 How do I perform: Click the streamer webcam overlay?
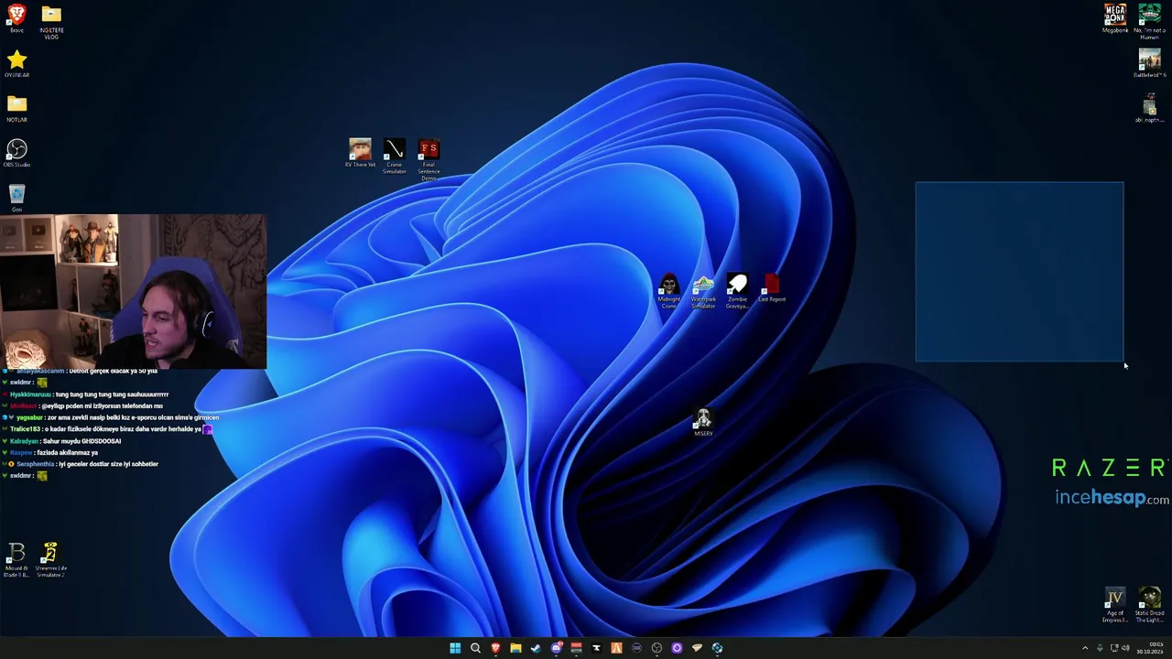(x=134, y=291)
